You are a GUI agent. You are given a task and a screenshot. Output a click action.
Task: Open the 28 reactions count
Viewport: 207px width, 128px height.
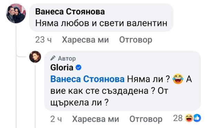point(178,118)
